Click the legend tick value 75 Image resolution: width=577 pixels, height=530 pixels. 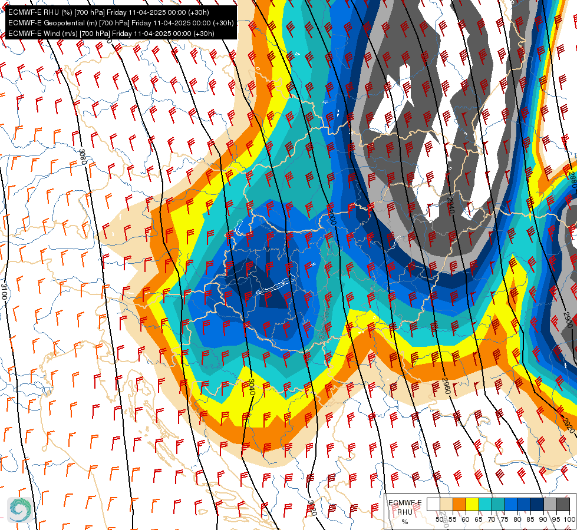(x=505, y=519)
